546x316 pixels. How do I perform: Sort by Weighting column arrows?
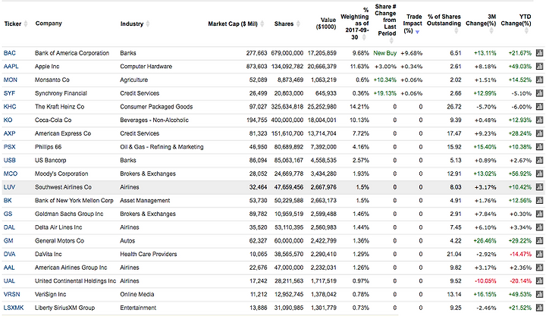click(363, 37)
